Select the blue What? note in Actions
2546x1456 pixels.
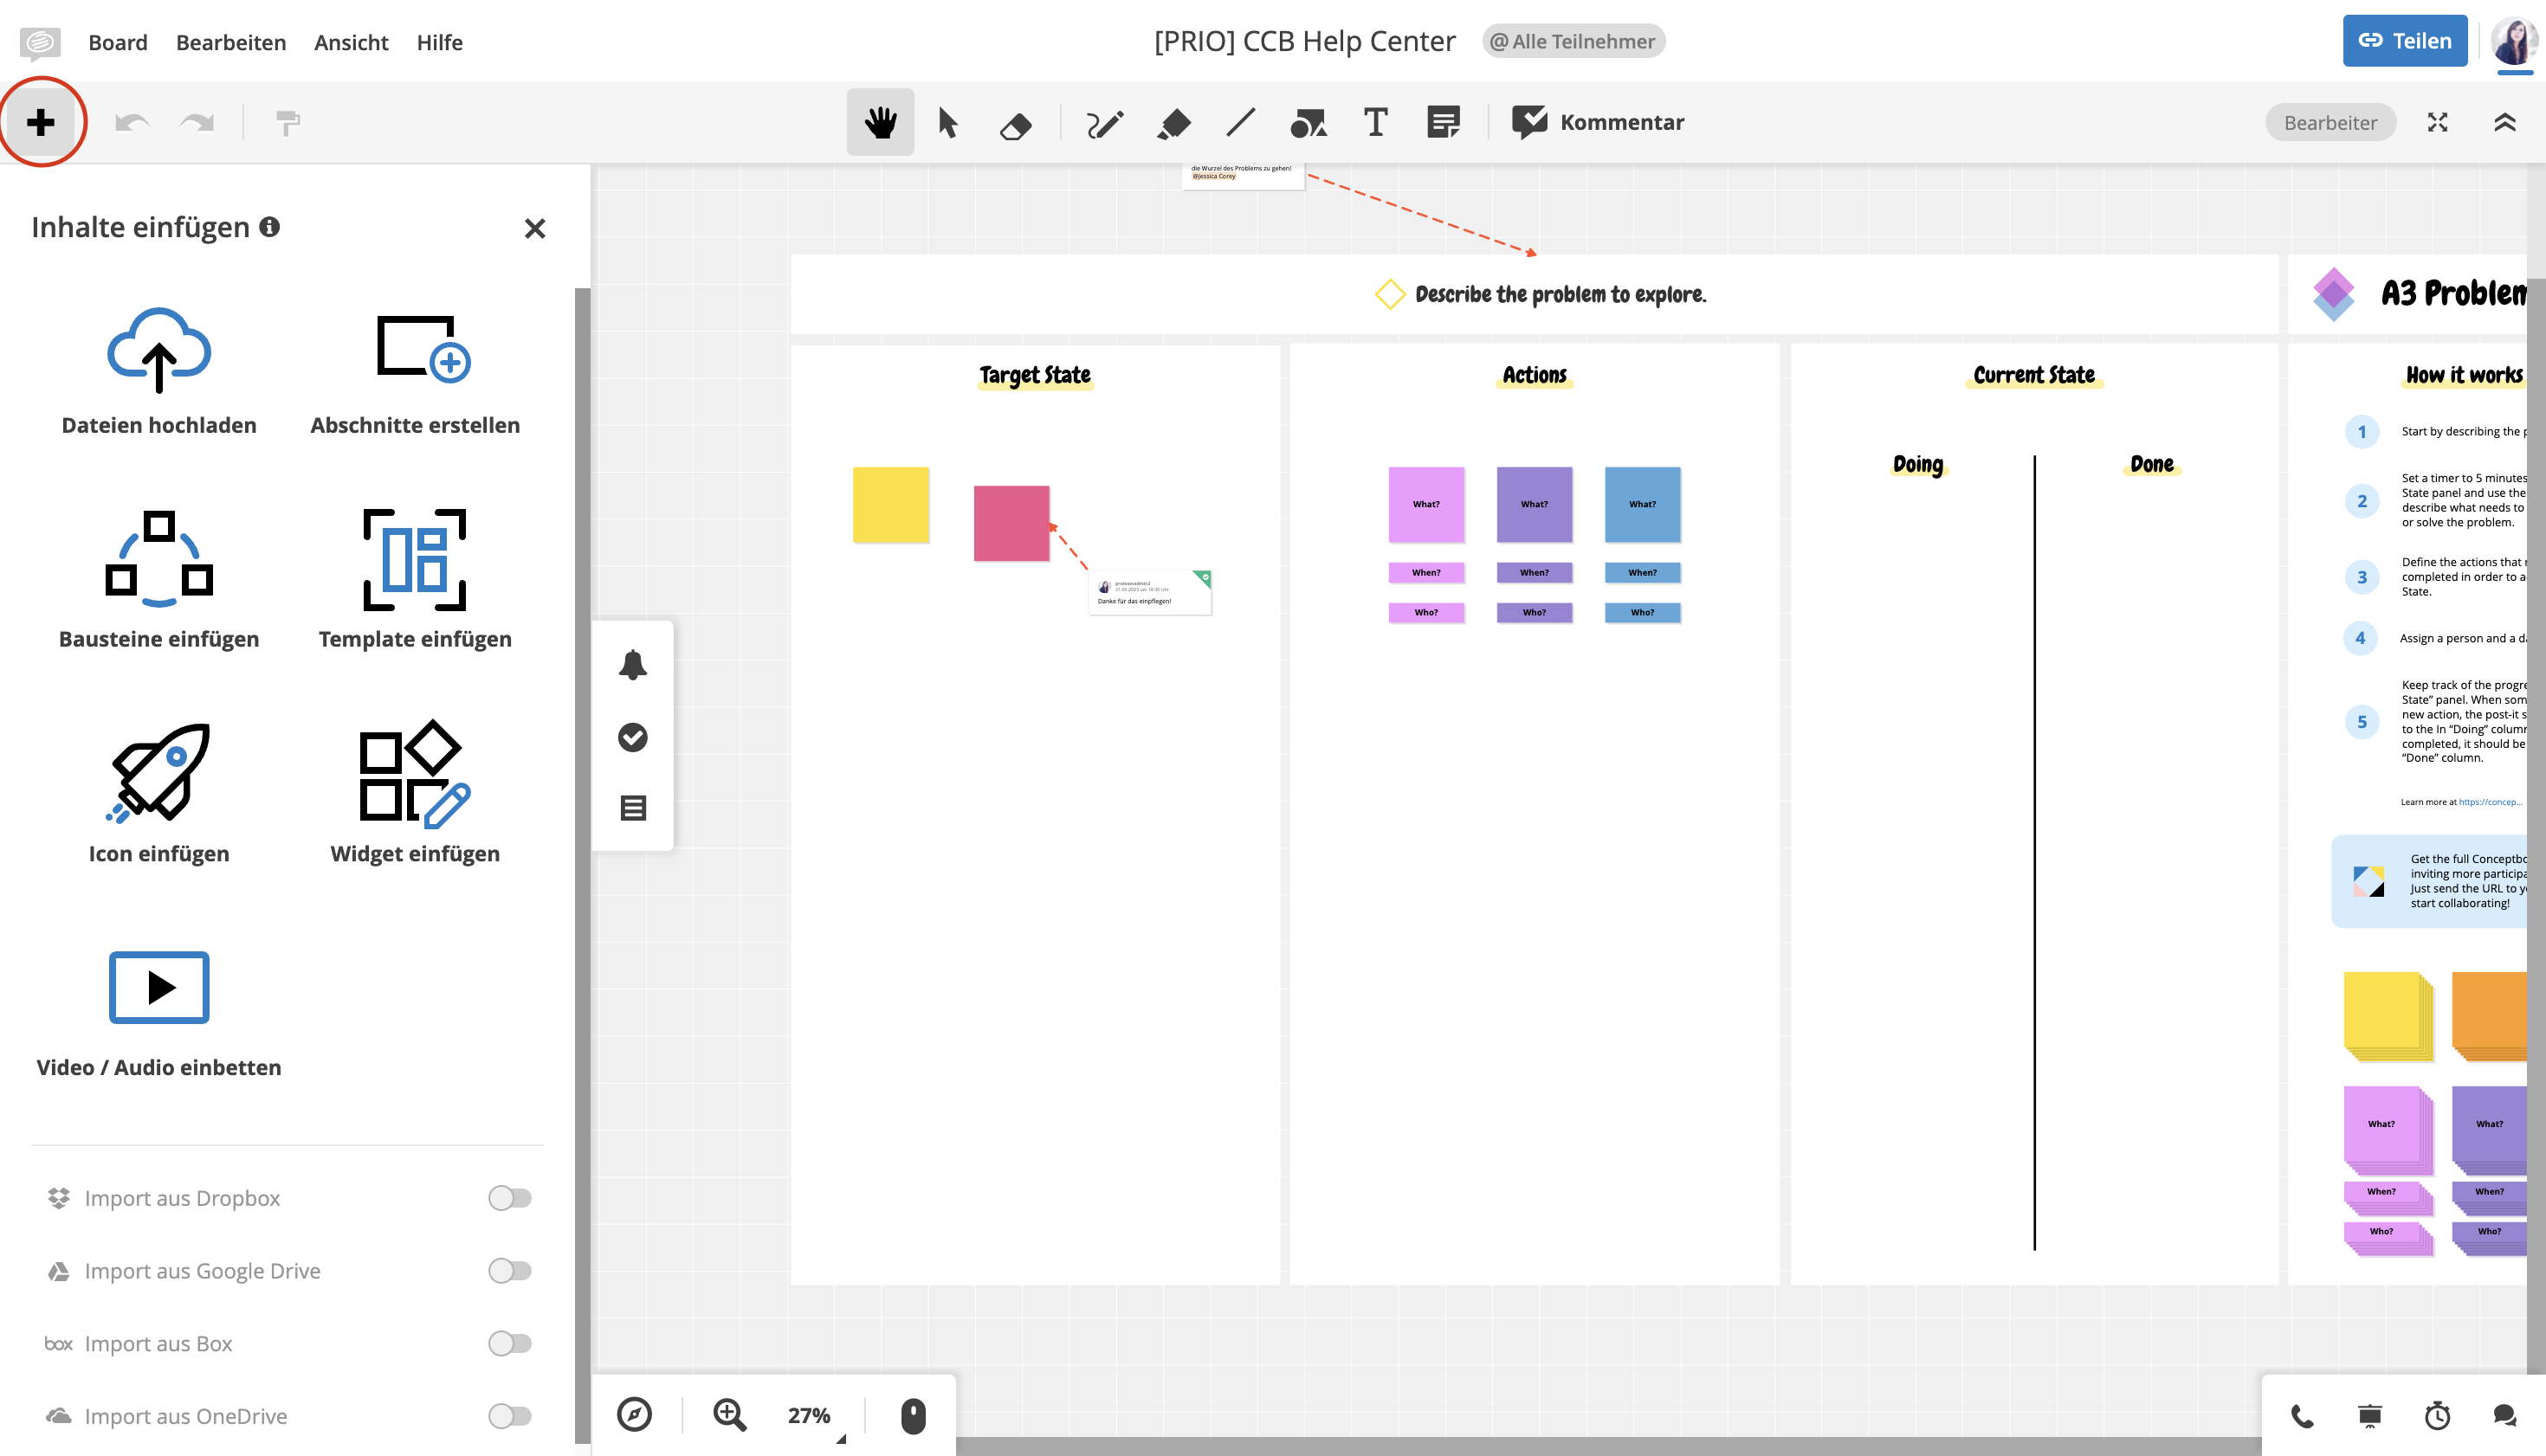pos(1643,505)
